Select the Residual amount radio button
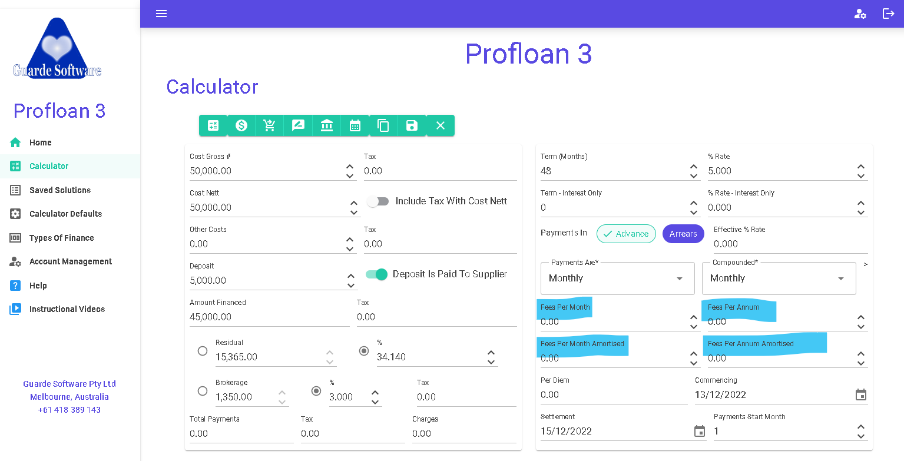Viewport: 904px width, 461px height. point(203,351)
